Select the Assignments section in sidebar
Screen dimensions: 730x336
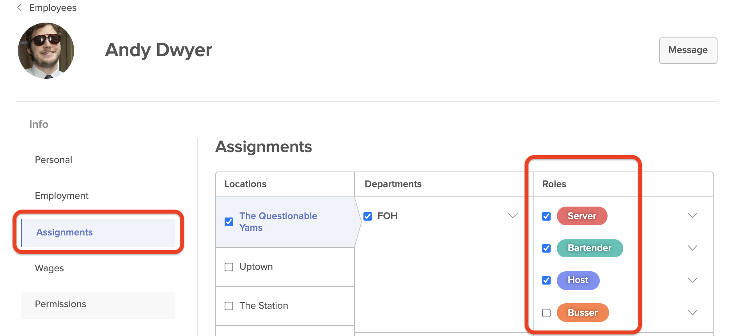click(64, 232)
